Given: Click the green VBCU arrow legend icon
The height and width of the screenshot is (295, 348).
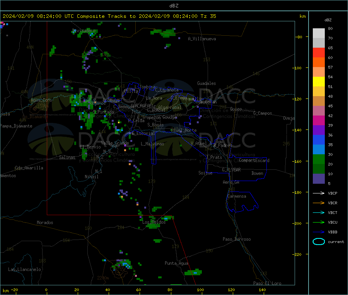Looking at the screenshot, I should point(319,222).
